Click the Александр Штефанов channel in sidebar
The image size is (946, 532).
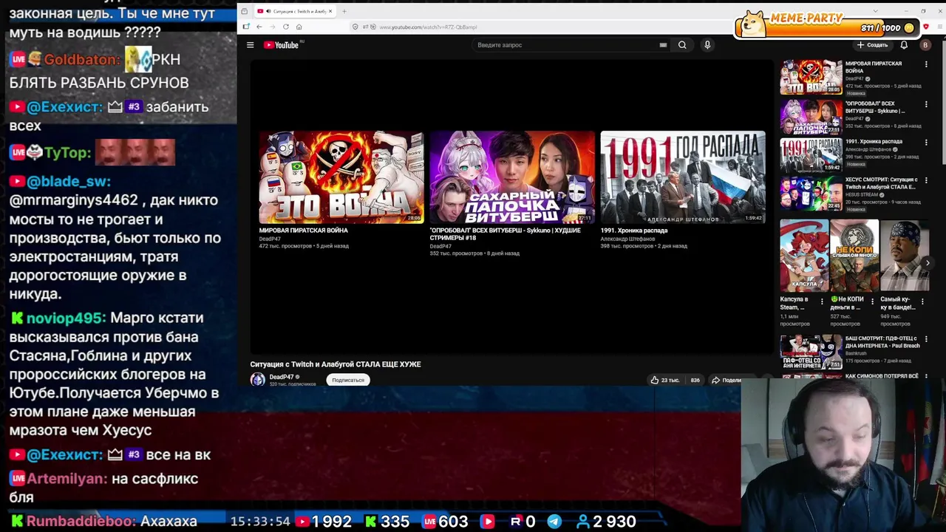click(870, 149)
